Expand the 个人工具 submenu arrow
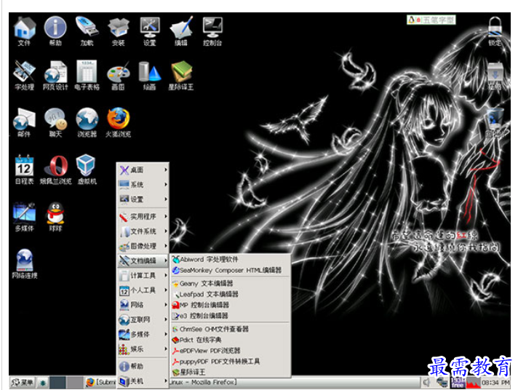Image resolution: width=518 pixels, height=390 pixels. click(x=166, y=290)
